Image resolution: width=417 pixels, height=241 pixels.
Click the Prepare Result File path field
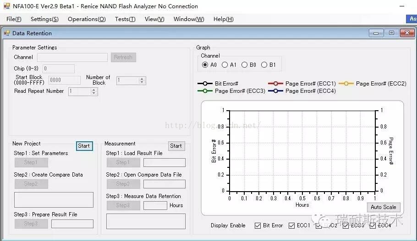(x=72, y=224)
